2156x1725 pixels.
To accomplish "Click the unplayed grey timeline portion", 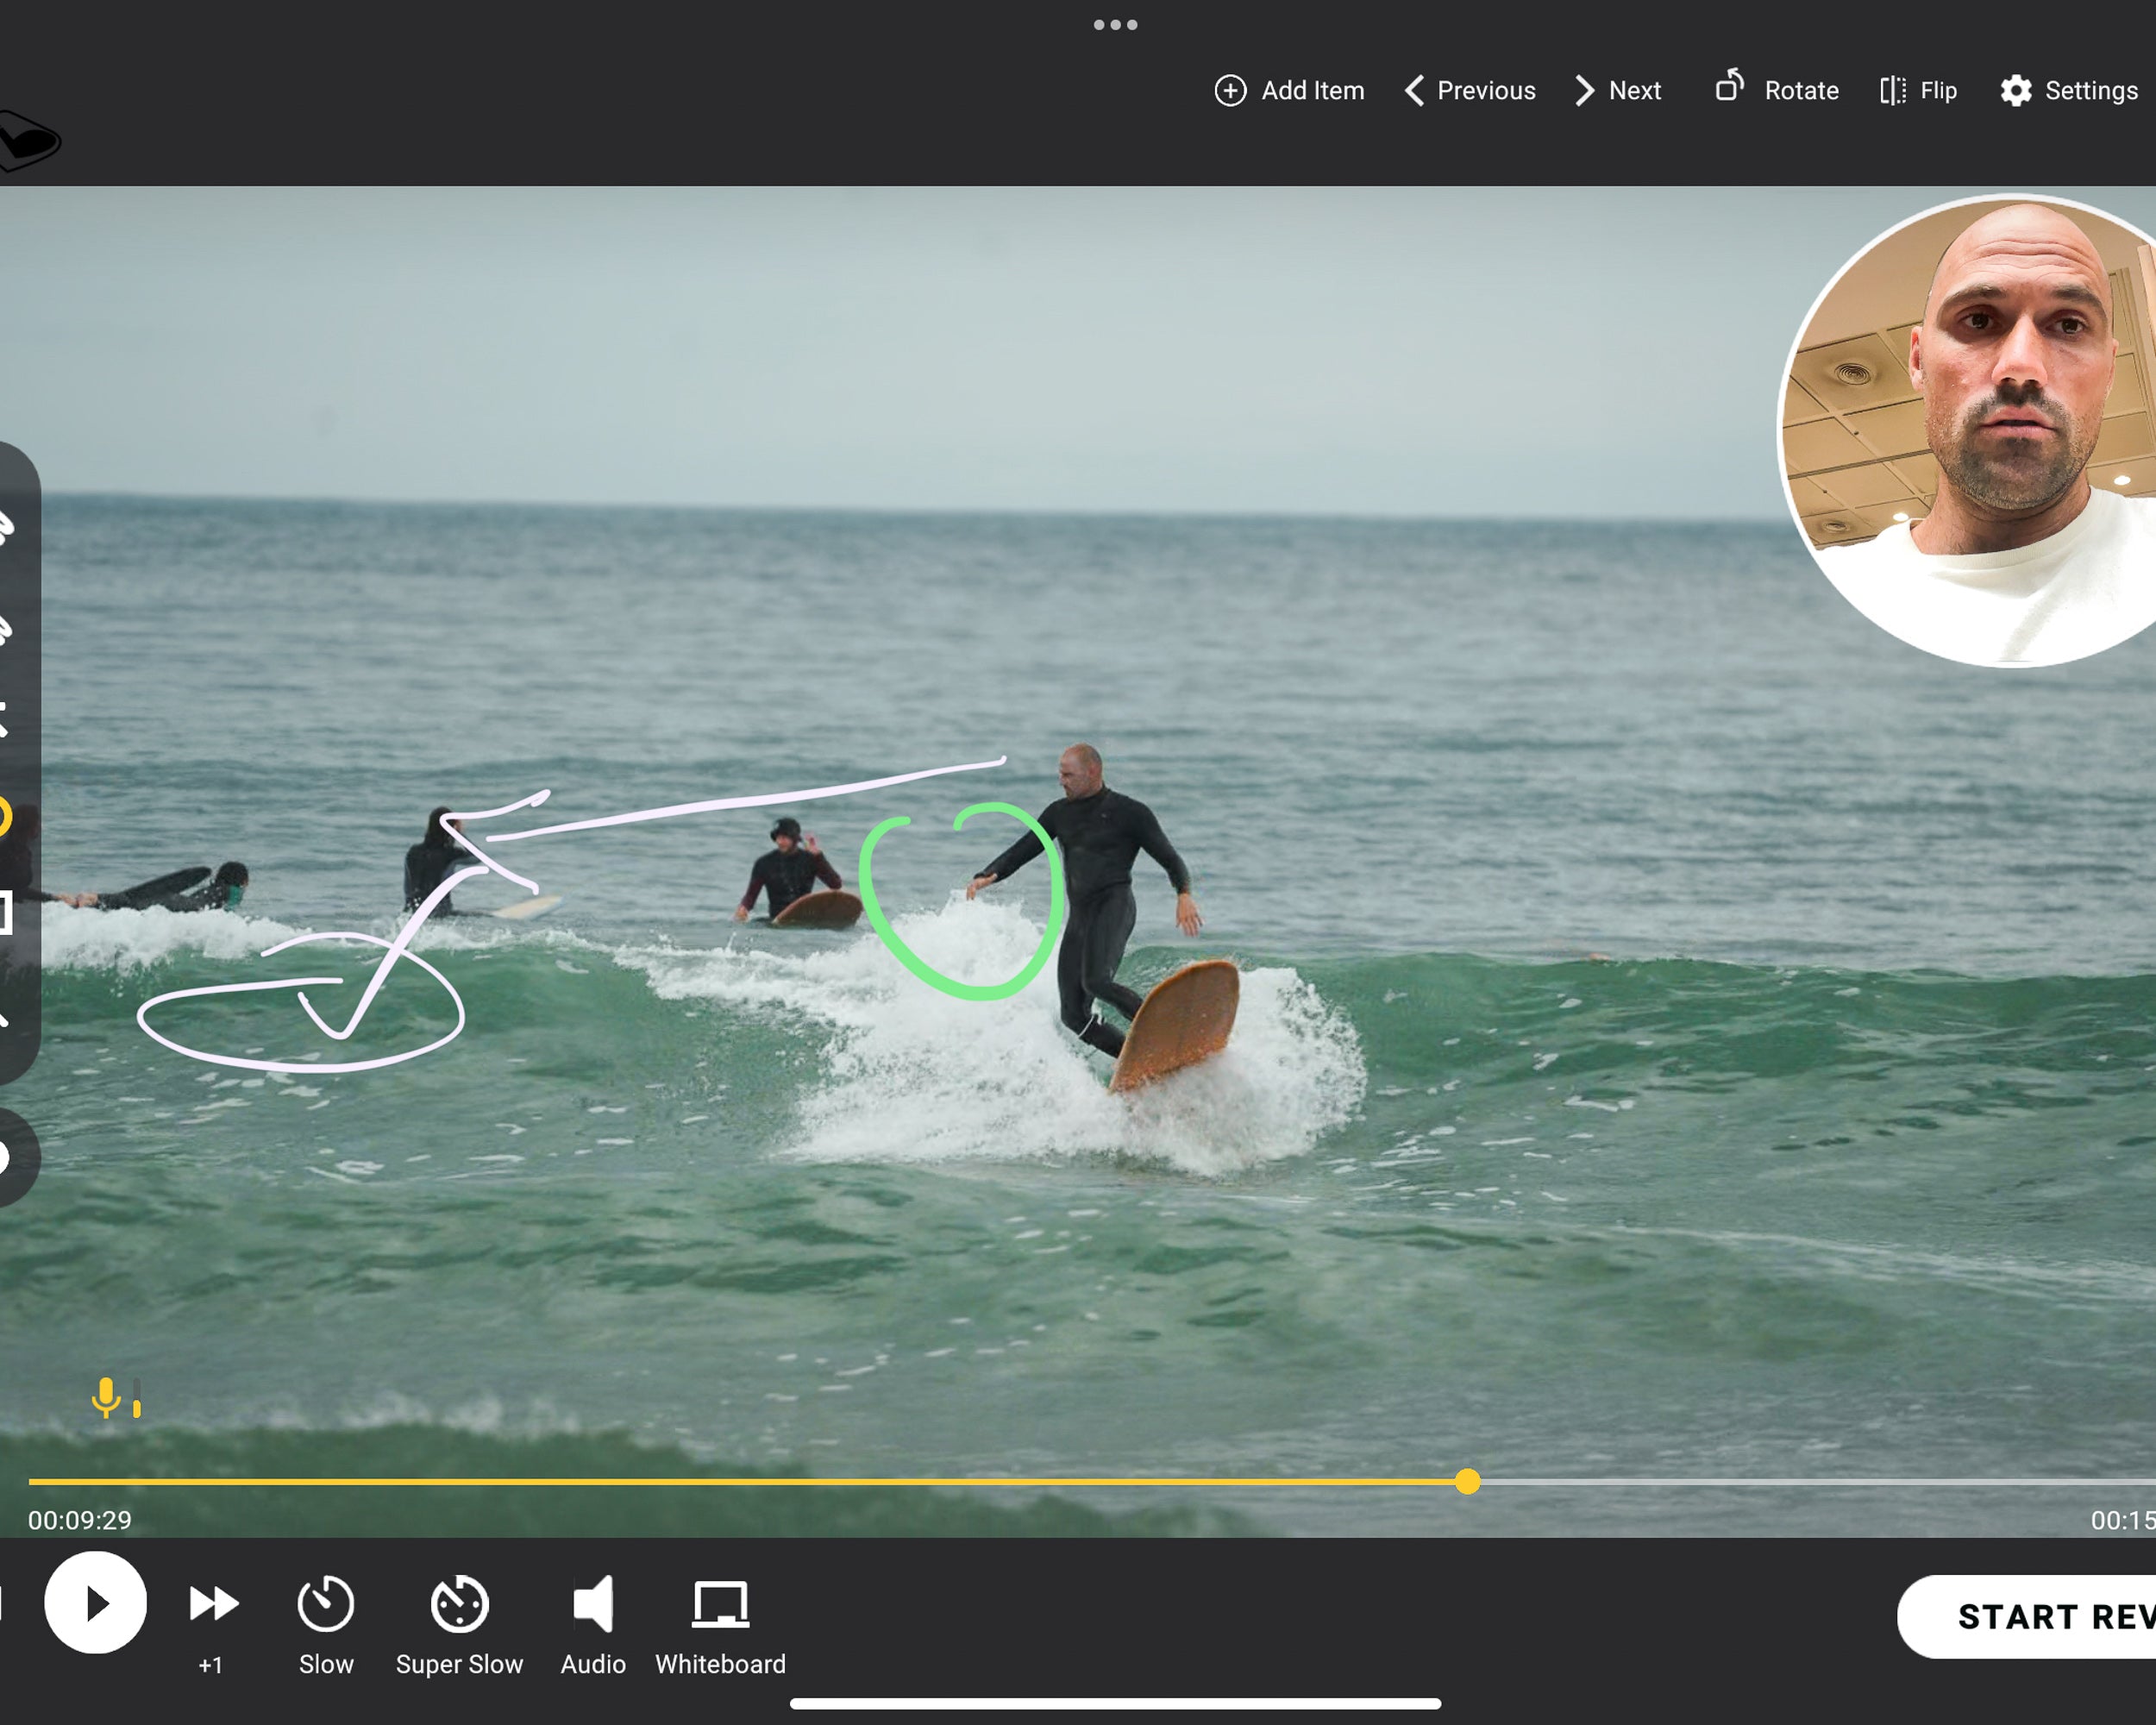I will click(1818, 1481).
